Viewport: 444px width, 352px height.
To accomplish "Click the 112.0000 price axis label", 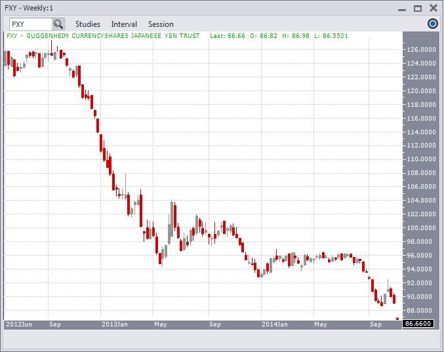I will (421, 146).
